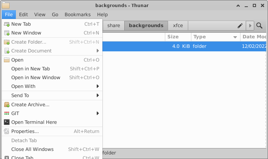The width and height of the screenshot is (268, 159).
Task: Go to the share path button
Action: point(113,26)
